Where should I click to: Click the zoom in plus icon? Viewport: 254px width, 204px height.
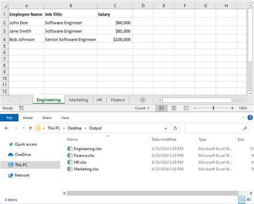[232, 108]
